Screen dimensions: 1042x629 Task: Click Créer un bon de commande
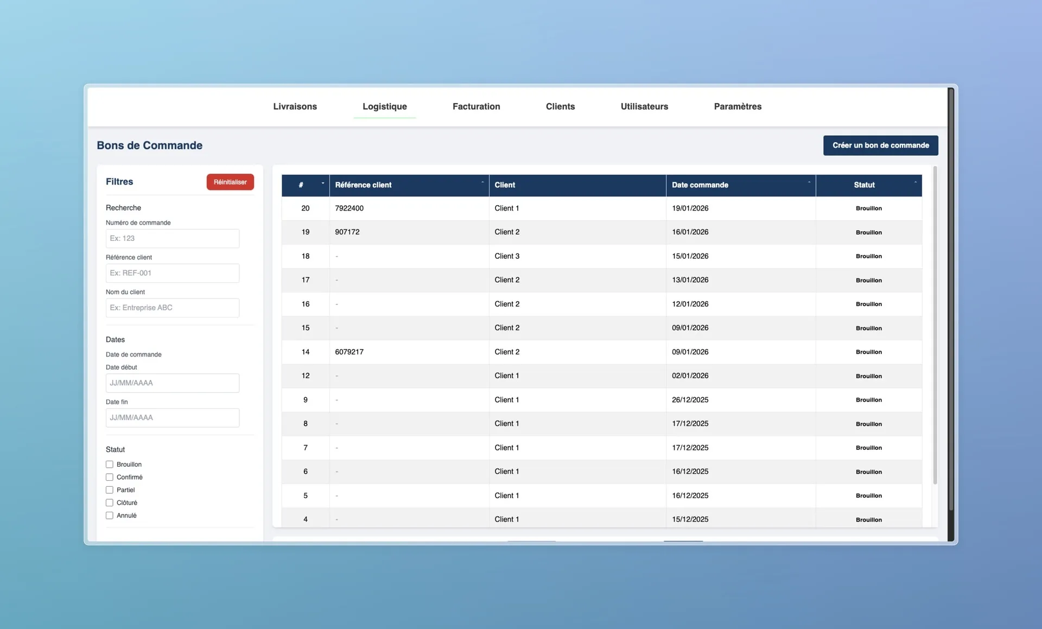pos(880,145)
